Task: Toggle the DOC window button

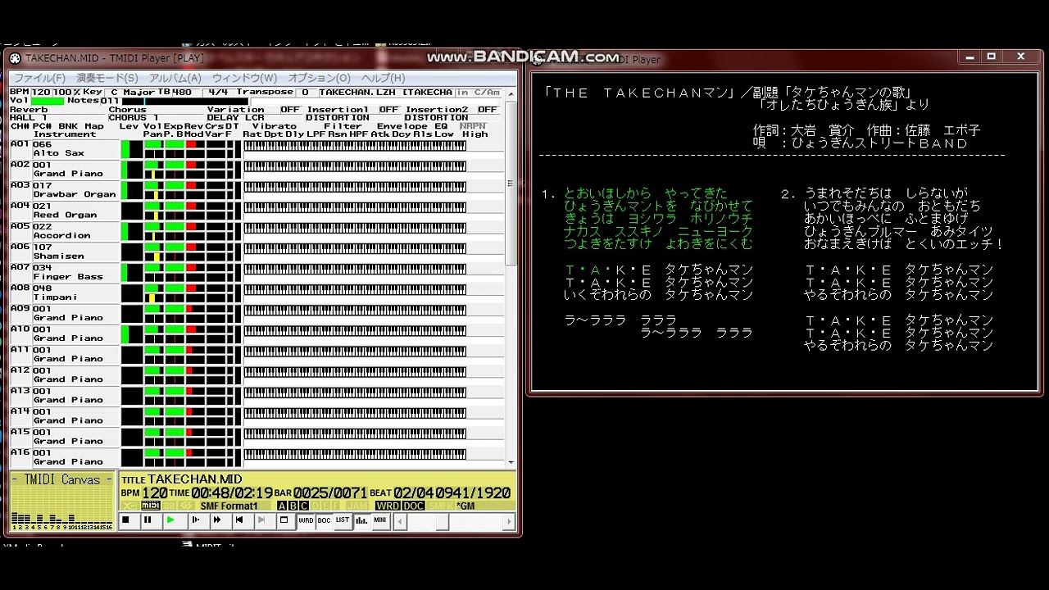Action: [x=325, y=520]
